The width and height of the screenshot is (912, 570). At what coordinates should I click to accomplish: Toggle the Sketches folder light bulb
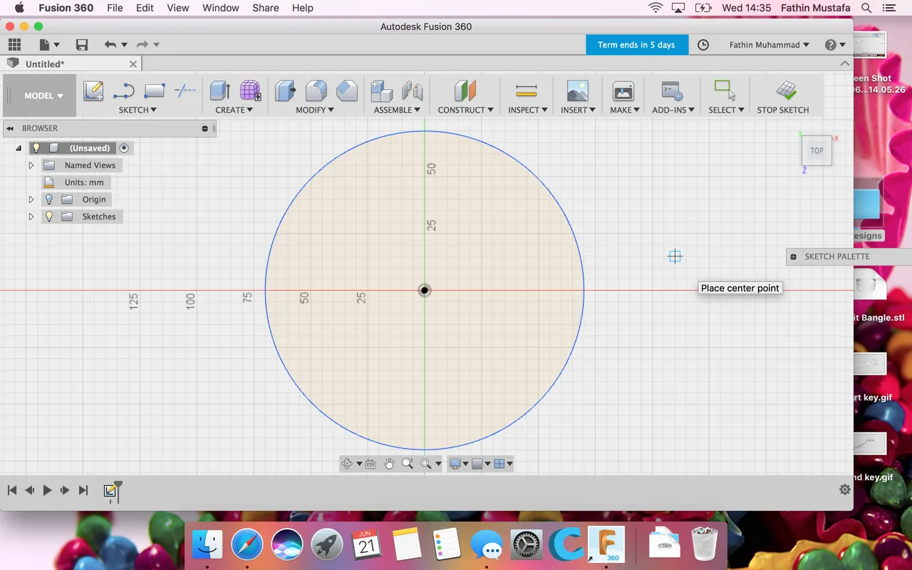pyautogui.click(x=49, y=217)
